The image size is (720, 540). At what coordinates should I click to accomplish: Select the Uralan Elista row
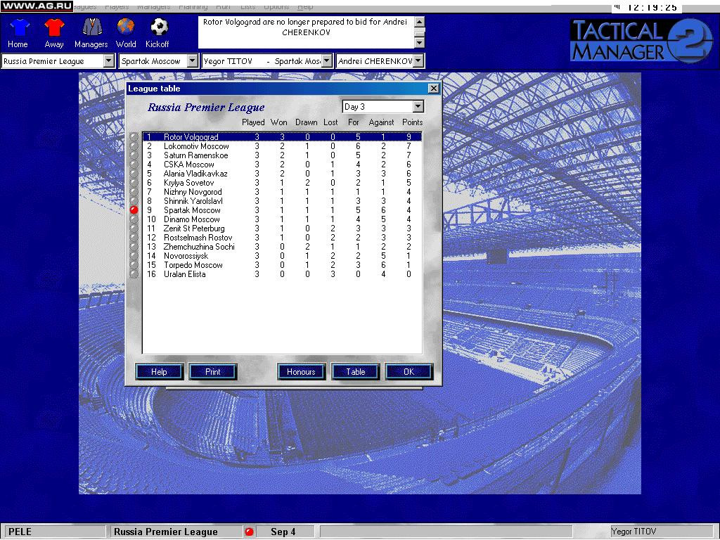(x=282, y=274)
